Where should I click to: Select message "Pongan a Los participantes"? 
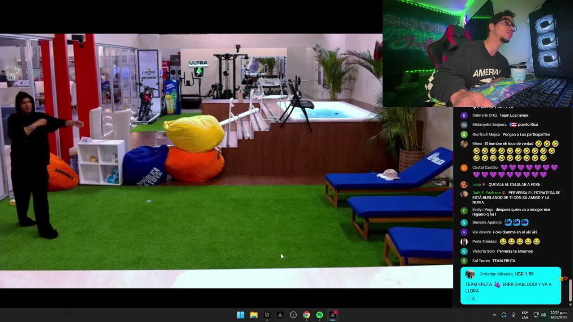[526, 135]
